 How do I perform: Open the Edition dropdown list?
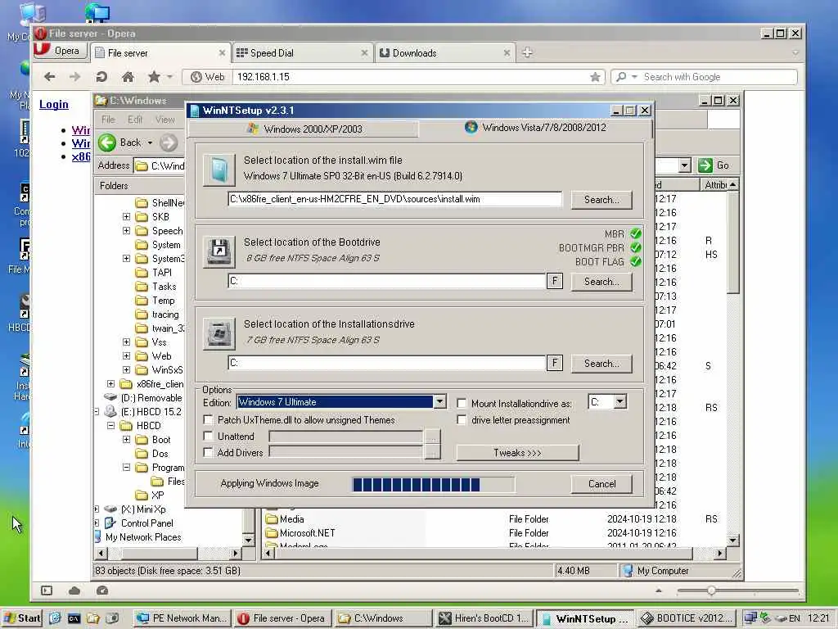coord(439,401)
